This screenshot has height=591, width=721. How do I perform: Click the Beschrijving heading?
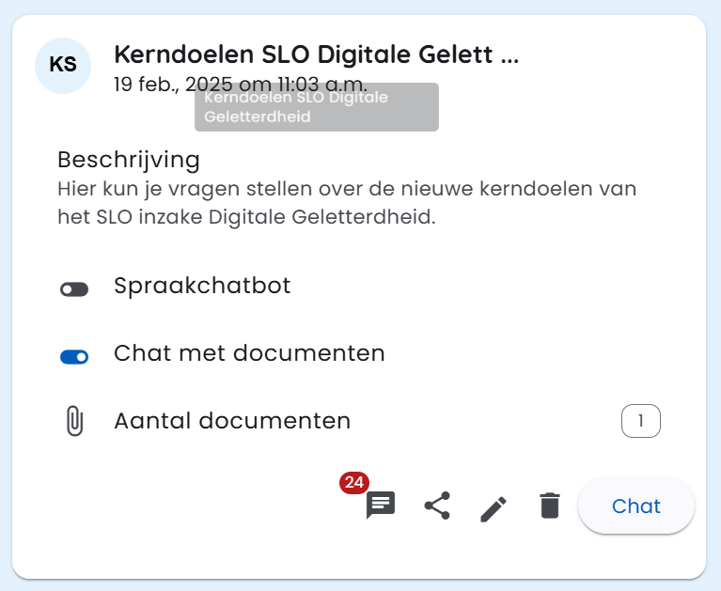(129, 160)
